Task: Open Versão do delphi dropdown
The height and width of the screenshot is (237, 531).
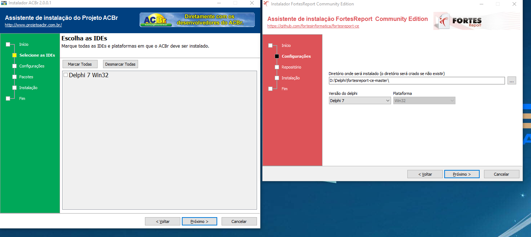Action: point(360,101)
